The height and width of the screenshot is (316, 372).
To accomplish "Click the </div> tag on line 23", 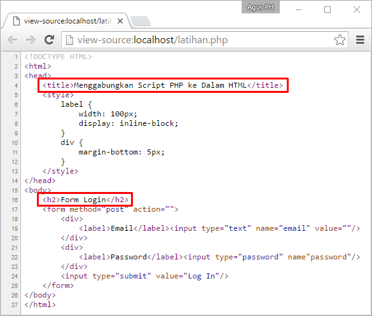I will pos(74,266).
